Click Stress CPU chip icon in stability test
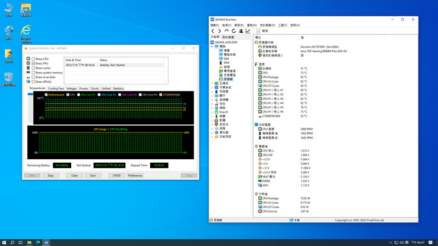 (28, 59)
